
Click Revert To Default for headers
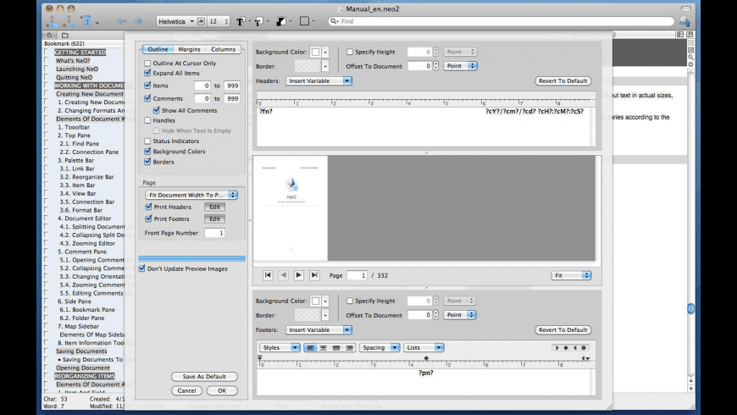(562, 81)
